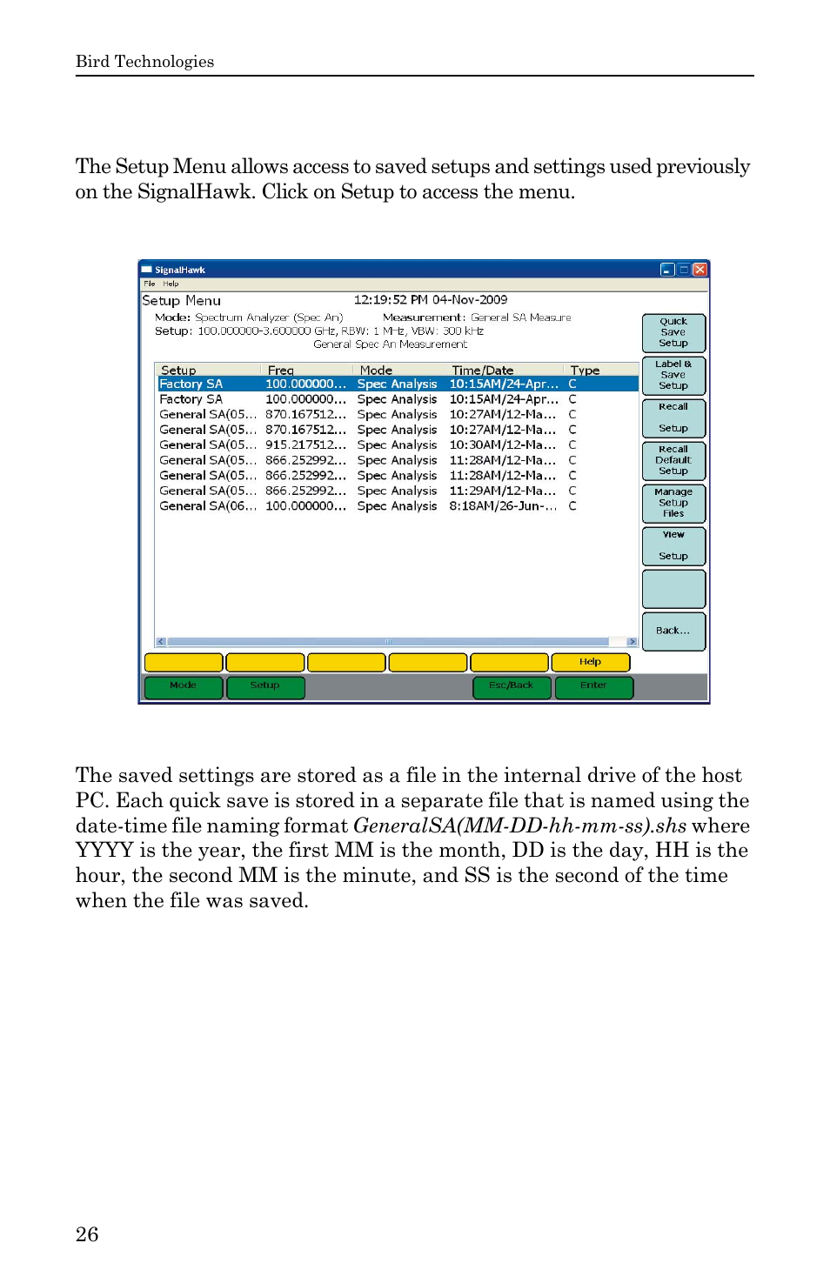Click the green Mode key
The height and width of the screenshot is (1283, 830).
[x=184, y=686]
